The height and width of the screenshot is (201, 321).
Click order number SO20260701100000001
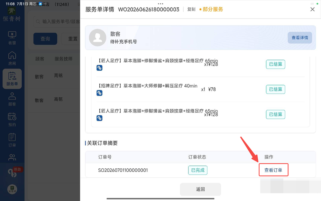pos(123,170)
